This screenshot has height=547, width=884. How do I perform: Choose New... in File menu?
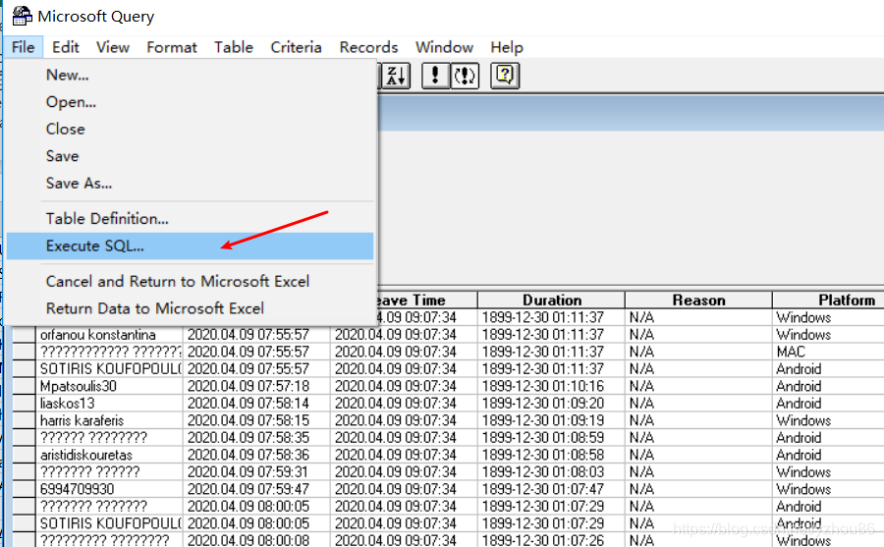tap(190, 75)
